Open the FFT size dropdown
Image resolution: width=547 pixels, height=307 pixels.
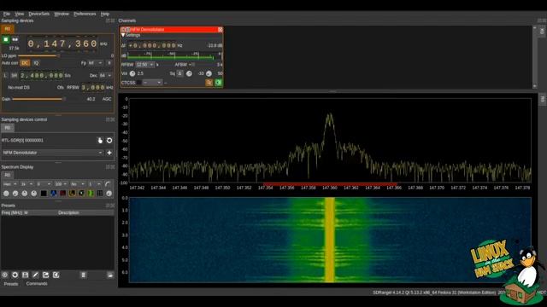tap(26, 184)
